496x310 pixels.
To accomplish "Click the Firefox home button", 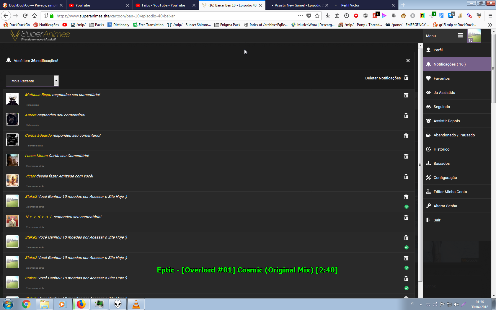I will point(35,16).
